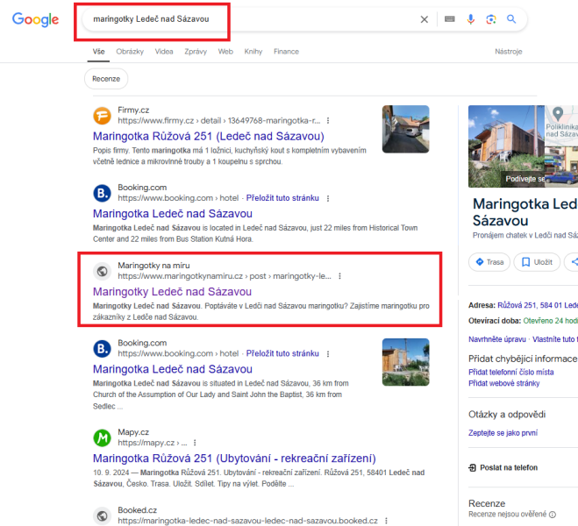This screenshot has height=526, width=578.
Task: Switch to the Obrázky tab
Action: point(130,52)
